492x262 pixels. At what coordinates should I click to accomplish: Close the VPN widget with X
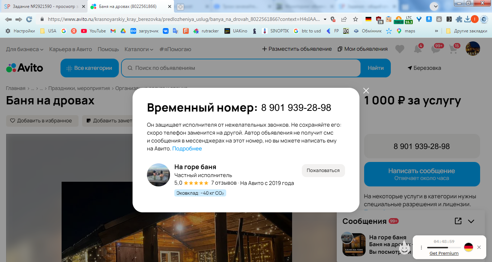tap(479, 247)
